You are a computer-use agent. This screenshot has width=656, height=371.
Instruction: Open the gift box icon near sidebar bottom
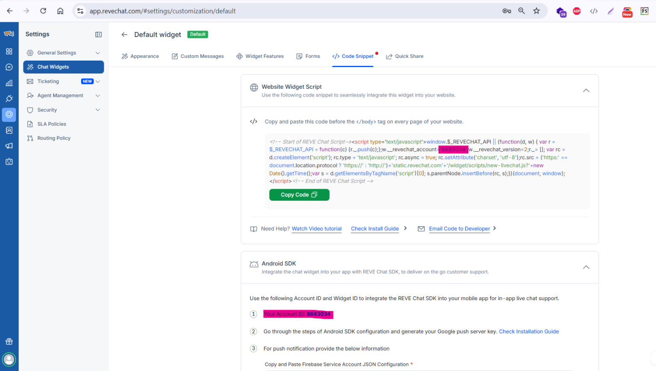(x=9, y=341)
